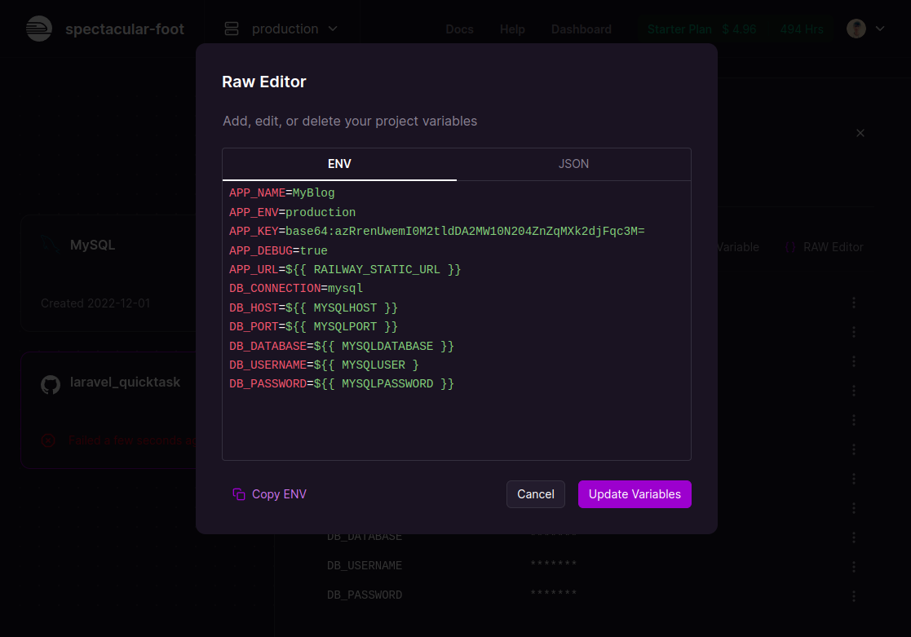Dismiss the variables panel with the × icon
The width and height of the screenshot is (911, 637).
pyautogui.click(x=860, y=133)
